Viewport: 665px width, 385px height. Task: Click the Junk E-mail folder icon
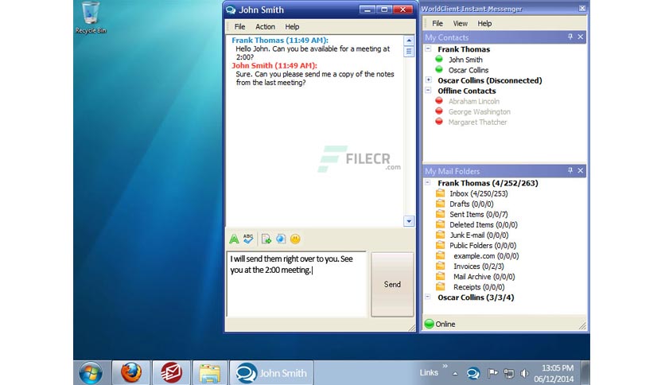440,235
